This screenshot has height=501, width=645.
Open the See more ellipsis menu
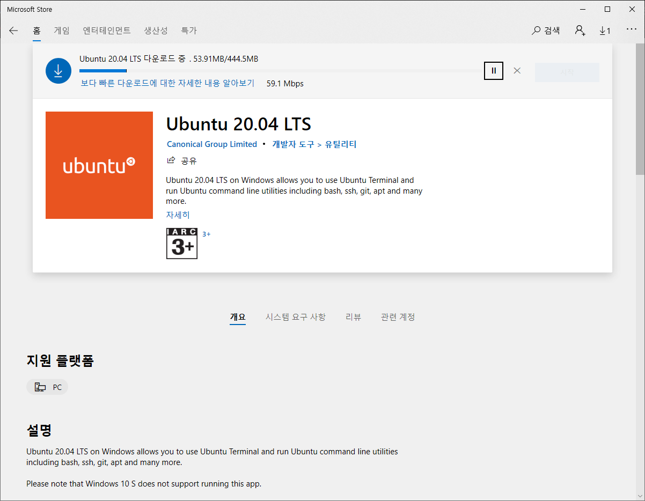click(631, 30)
